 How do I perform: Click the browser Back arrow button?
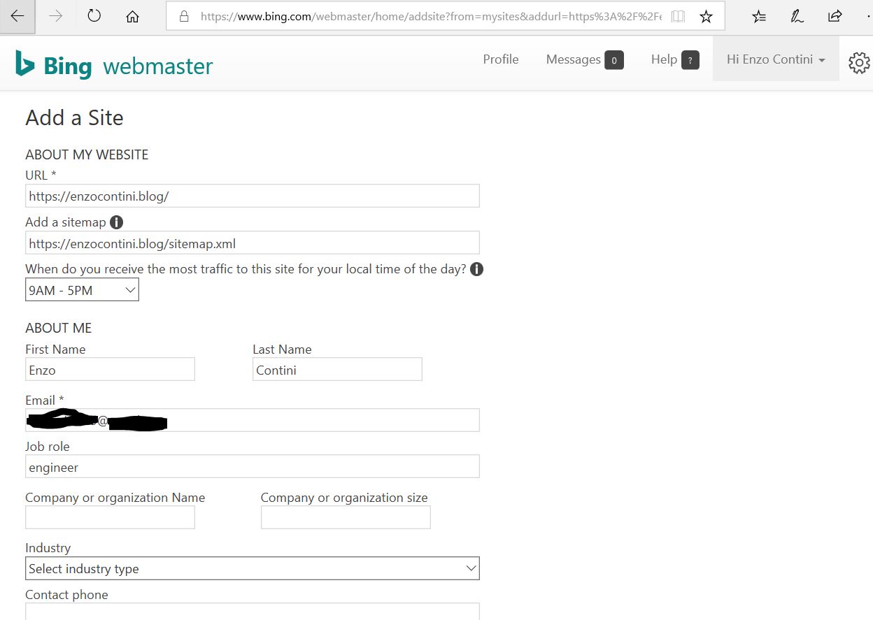[x=17, y=17]
